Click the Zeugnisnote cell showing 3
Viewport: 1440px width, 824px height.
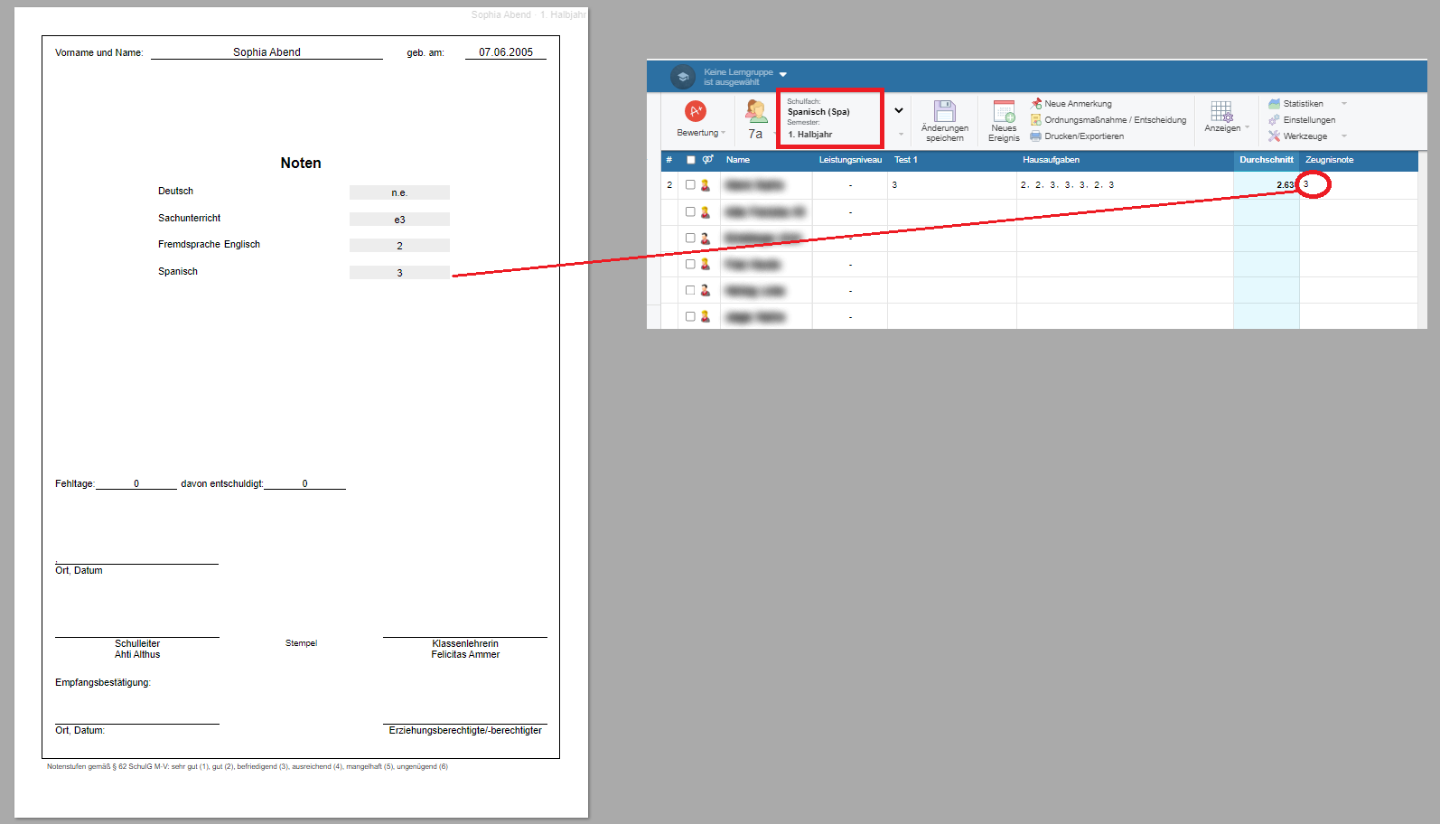1314,184
